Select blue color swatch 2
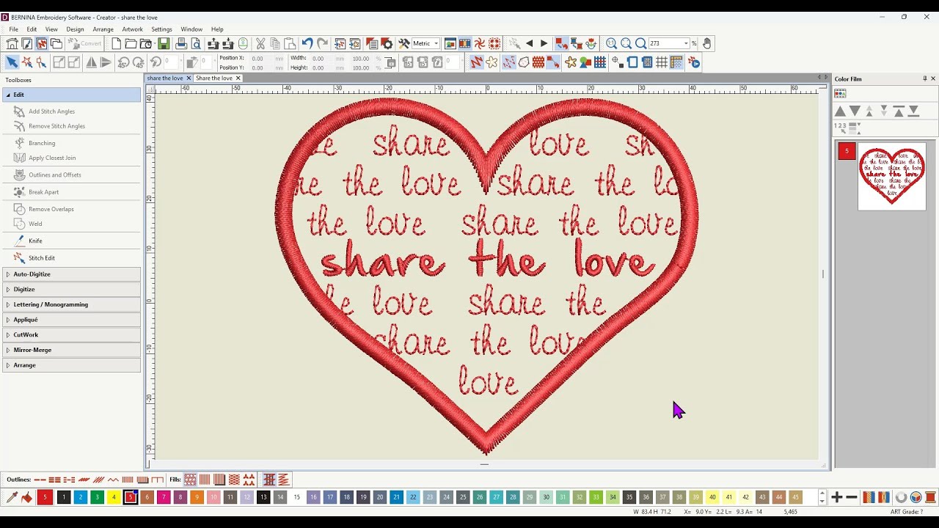939x528 pixels. point(81,497)
